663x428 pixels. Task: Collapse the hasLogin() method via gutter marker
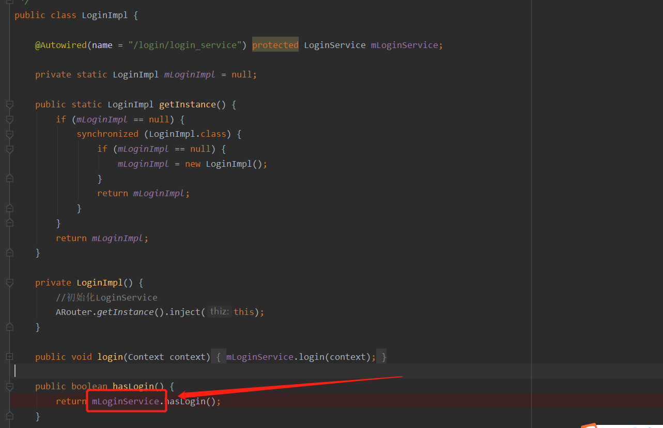tap(9, 386)
